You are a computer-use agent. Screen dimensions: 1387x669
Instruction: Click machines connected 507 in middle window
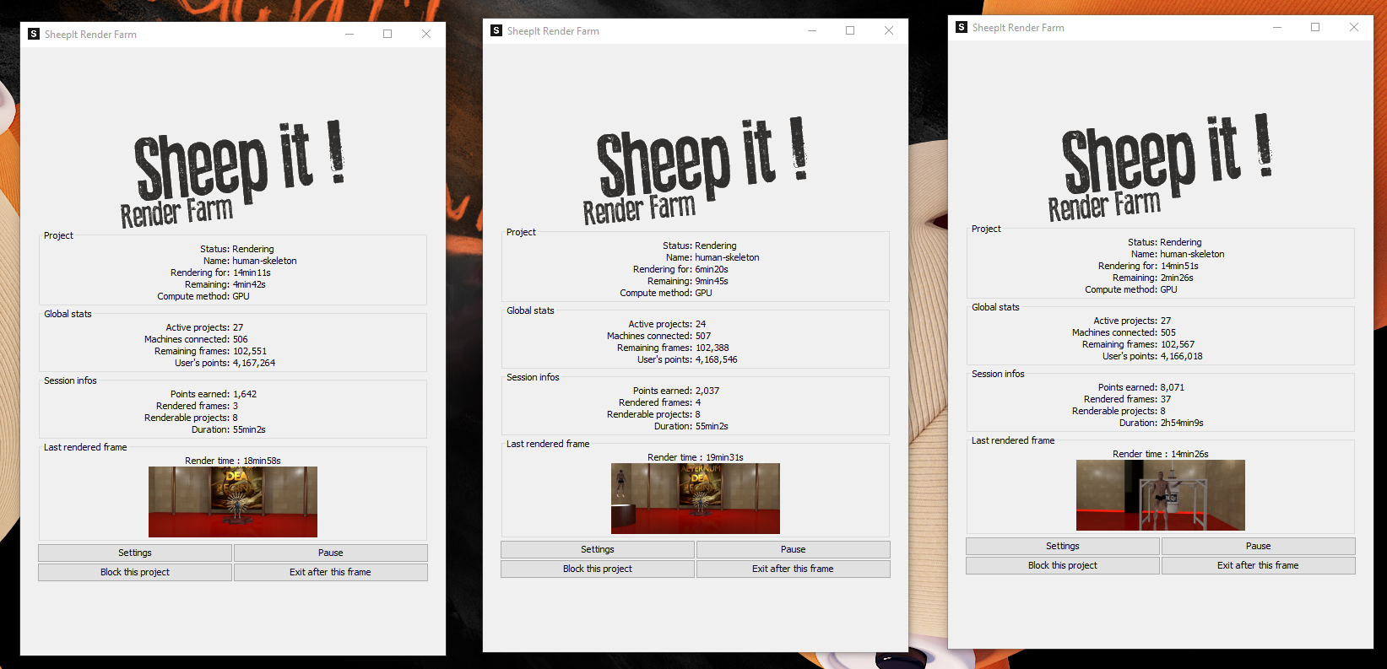[x=703, y=336]
